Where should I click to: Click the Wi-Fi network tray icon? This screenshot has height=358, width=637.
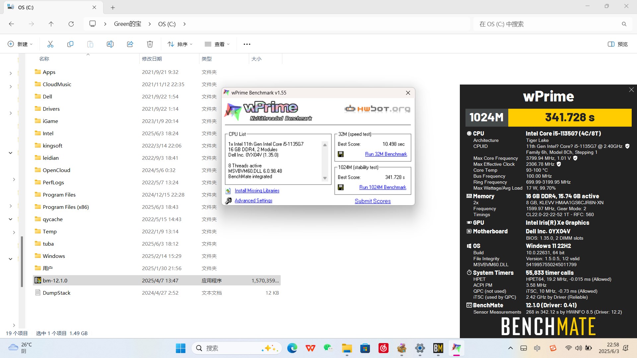569,348
